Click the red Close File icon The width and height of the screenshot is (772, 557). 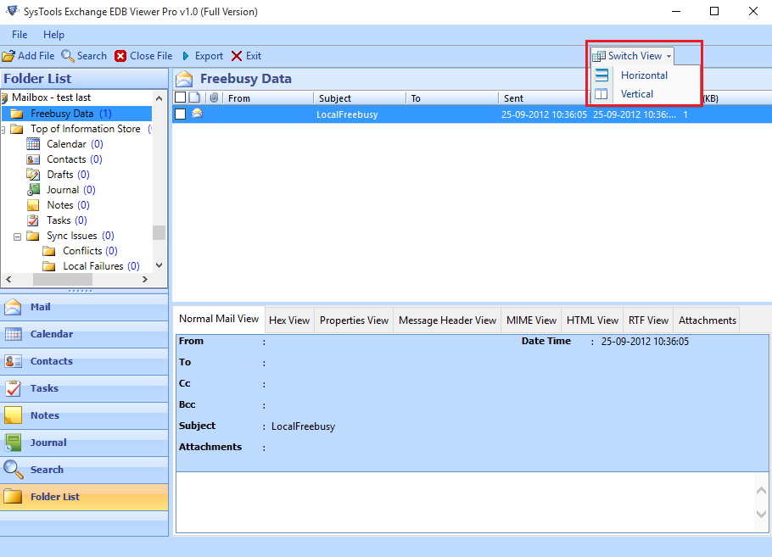click(x=120, y=56)
